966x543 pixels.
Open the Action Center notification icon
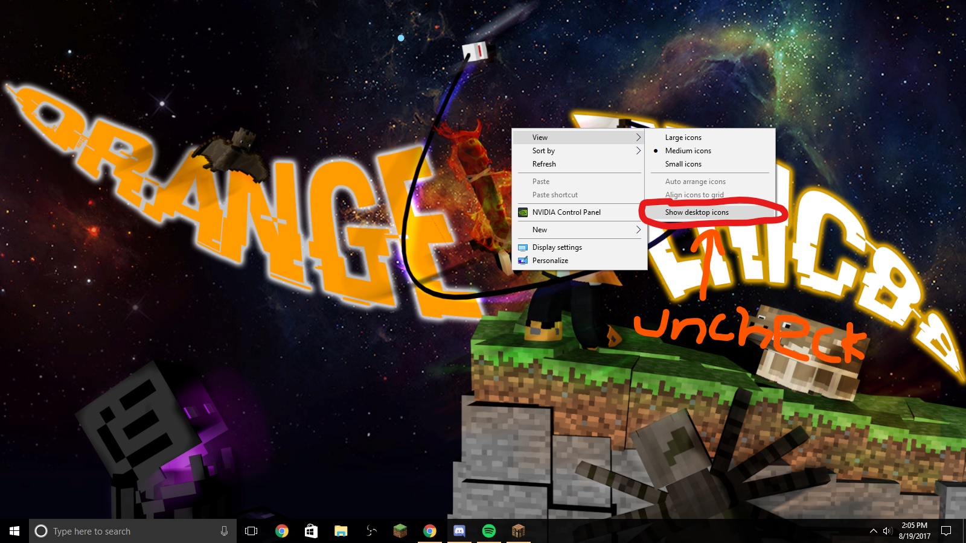click(946, 531)
